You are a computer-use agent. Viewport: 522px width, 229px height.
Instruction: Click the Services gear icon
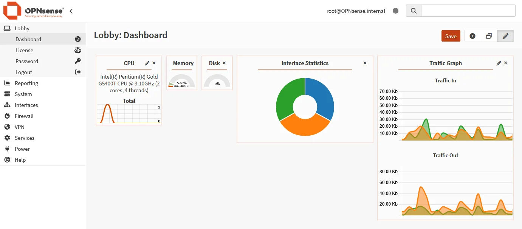[x=8, y=138]
